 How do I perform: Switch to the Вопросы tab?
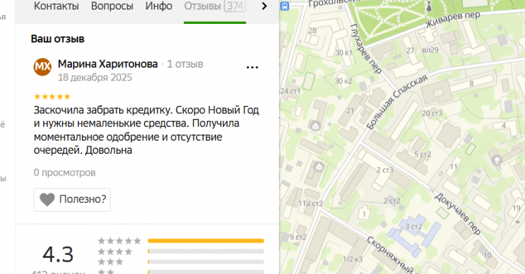pyautogui.click(x=112, y=6)
